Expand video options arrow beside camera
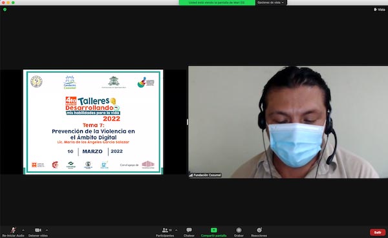 pyautogui.click(x=47, y=230)
